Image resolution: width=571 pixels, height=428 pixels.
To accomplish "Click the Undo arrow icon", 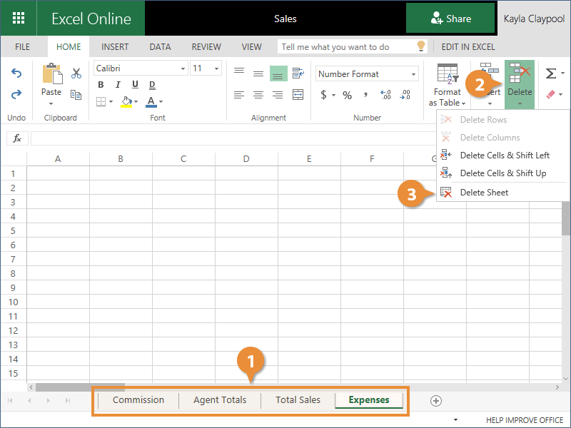I will tap(16, 73).
